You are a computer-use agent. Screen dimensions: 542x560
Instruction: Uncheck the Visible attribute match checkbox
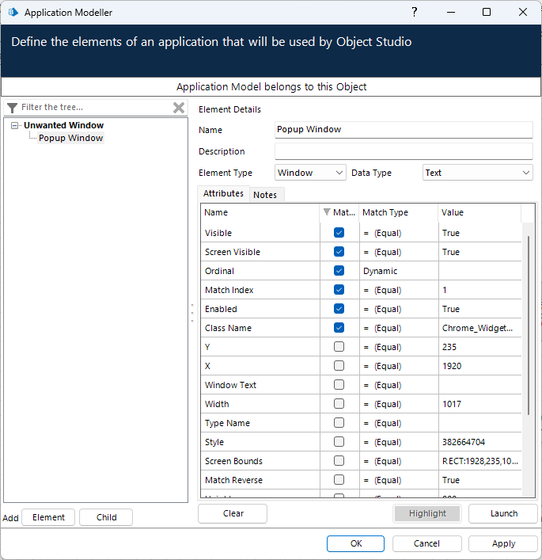[339, 233]
